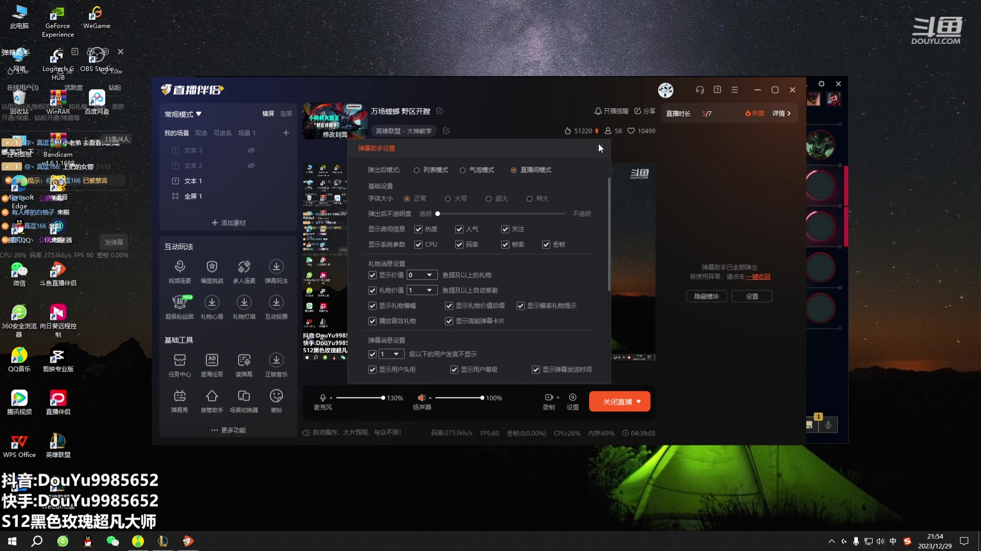Open the 装扮 dress-up tool

[276, 401]
